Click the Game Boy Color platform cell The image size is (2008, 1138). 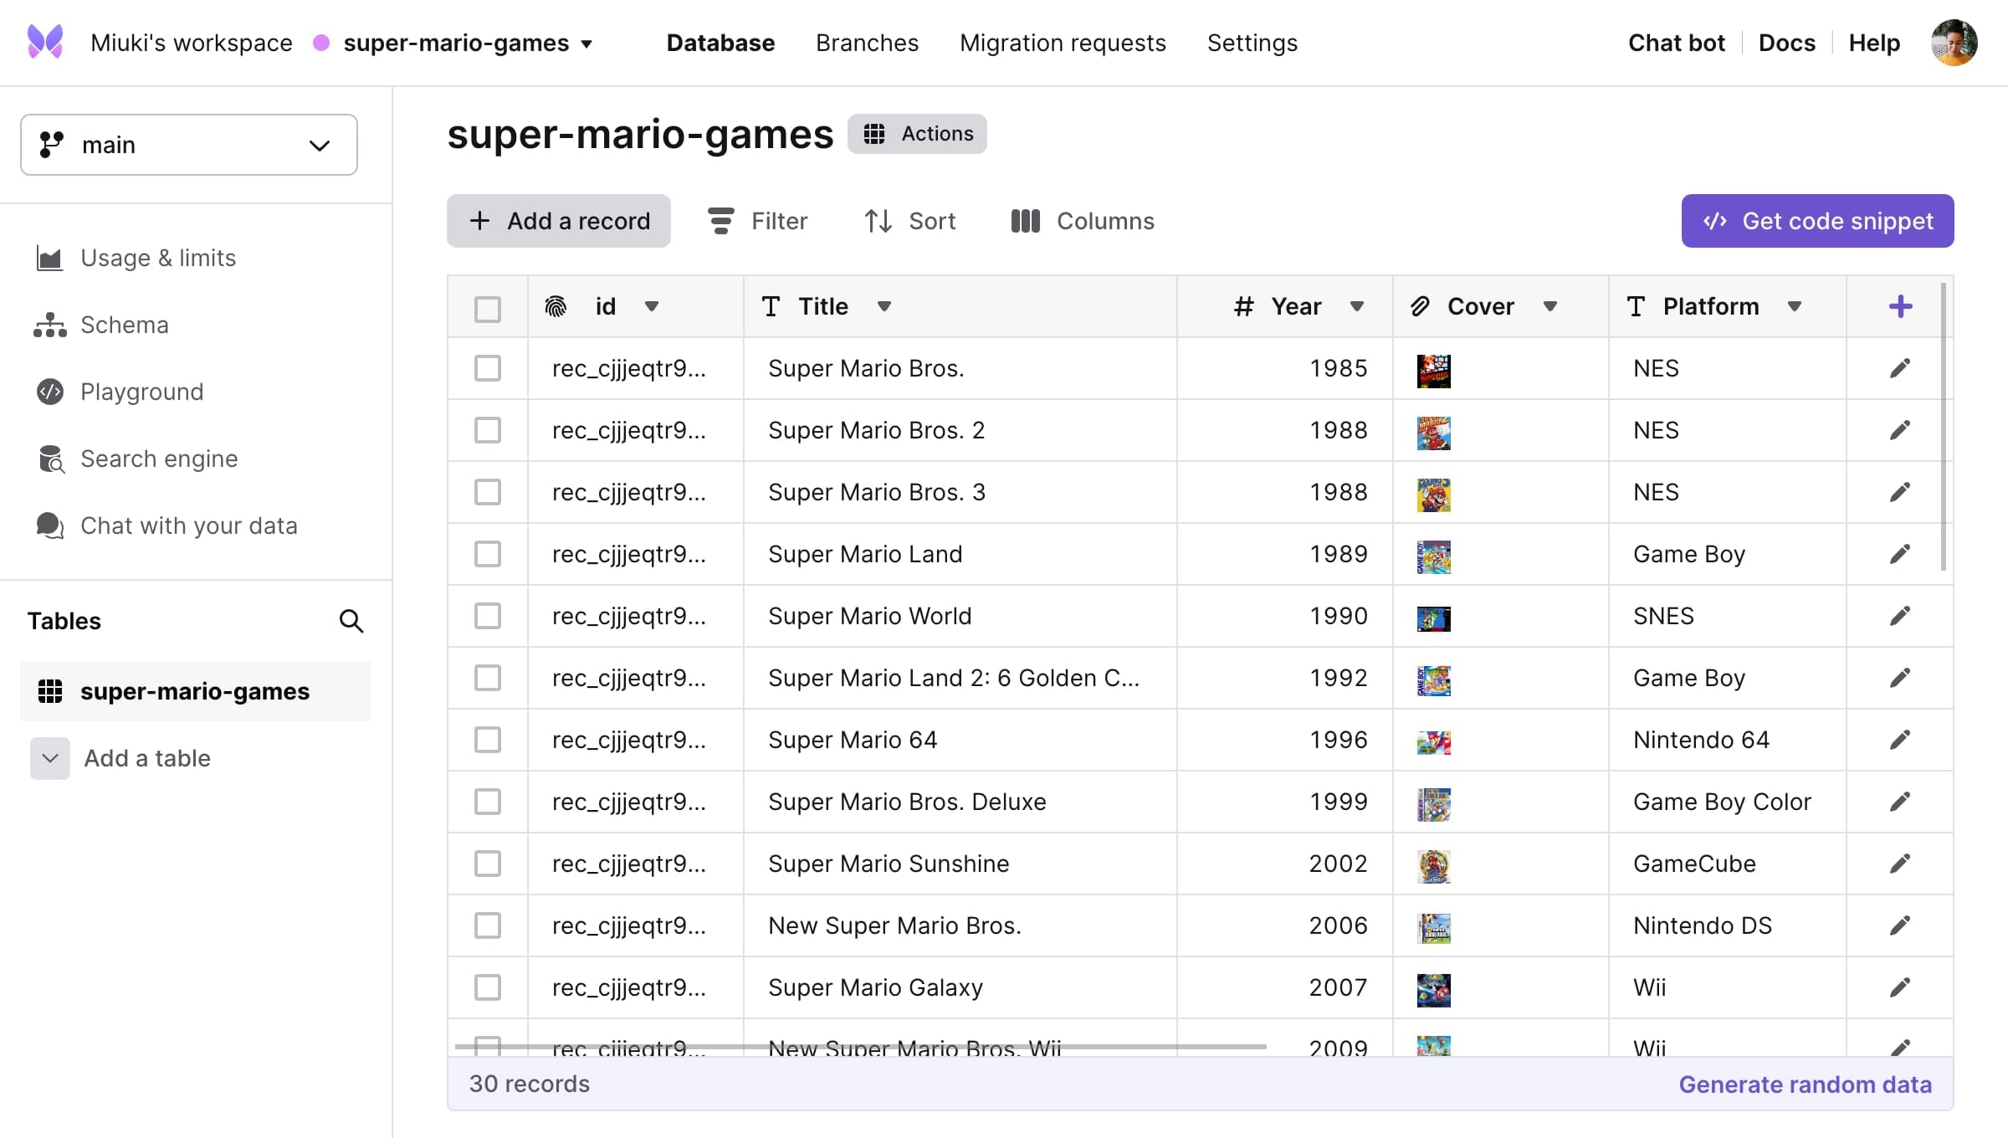click(1727, 802)
